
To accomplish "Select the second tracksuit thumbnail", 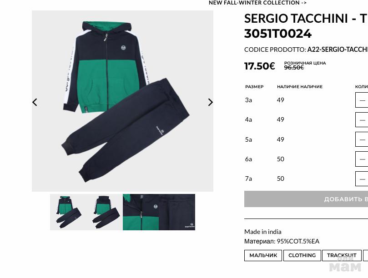I will point(105,212).
